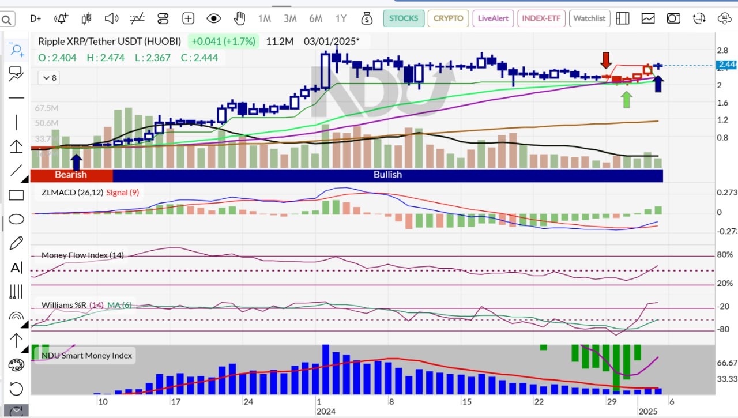
Task: Select the chart annotation comment tool
Action: pyautogui.click(x=16, y=74)
